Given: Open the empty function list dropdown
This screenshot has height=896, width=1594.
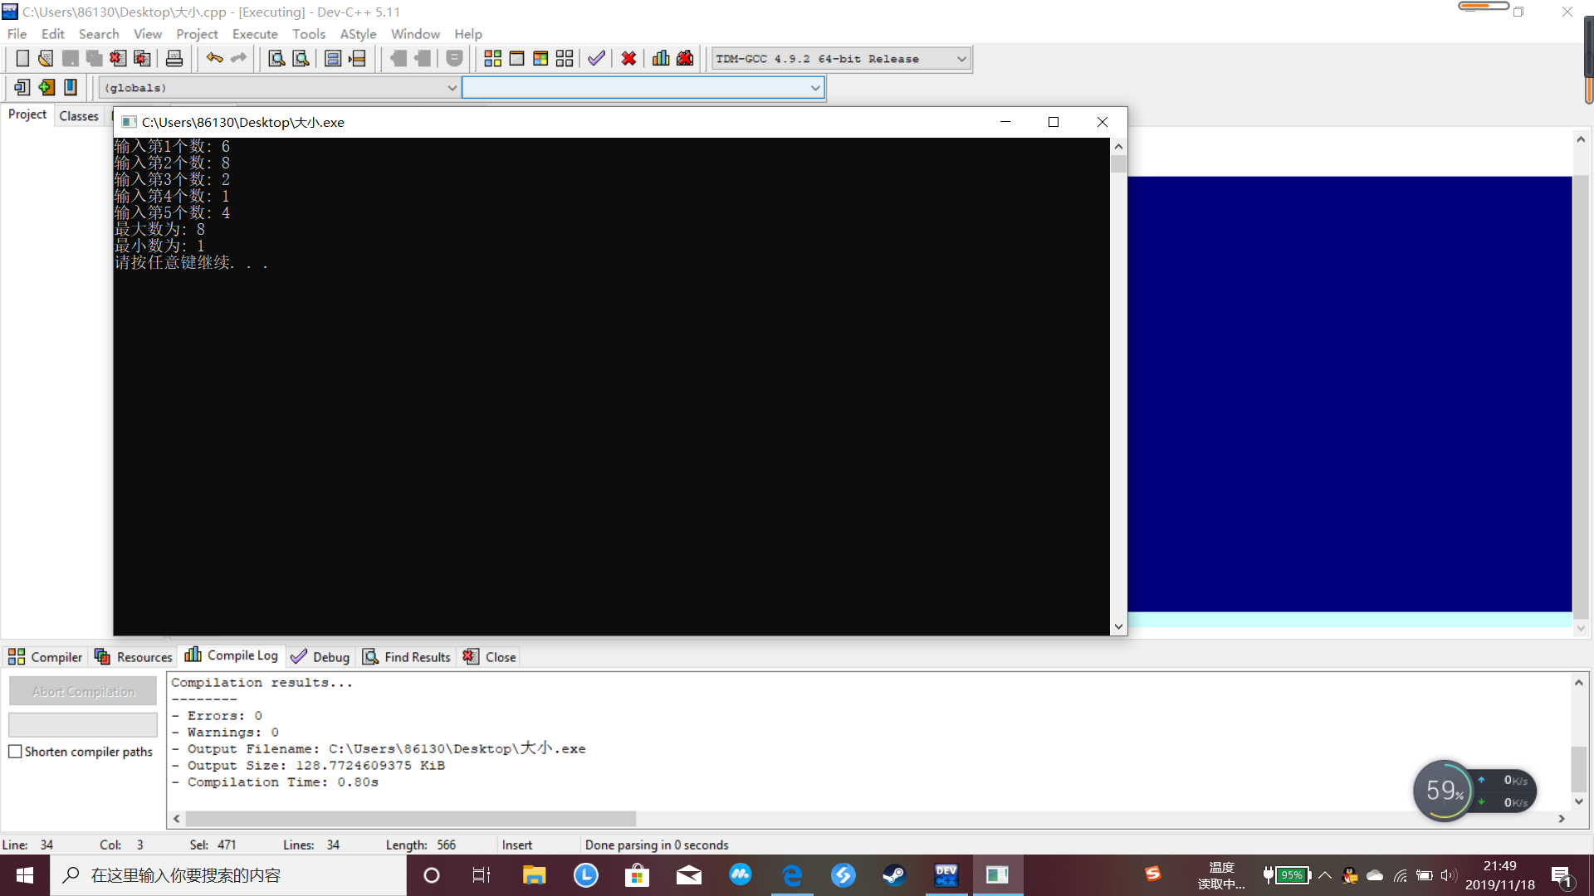Looking at the screenshot, I should click(x=814, y=88).
